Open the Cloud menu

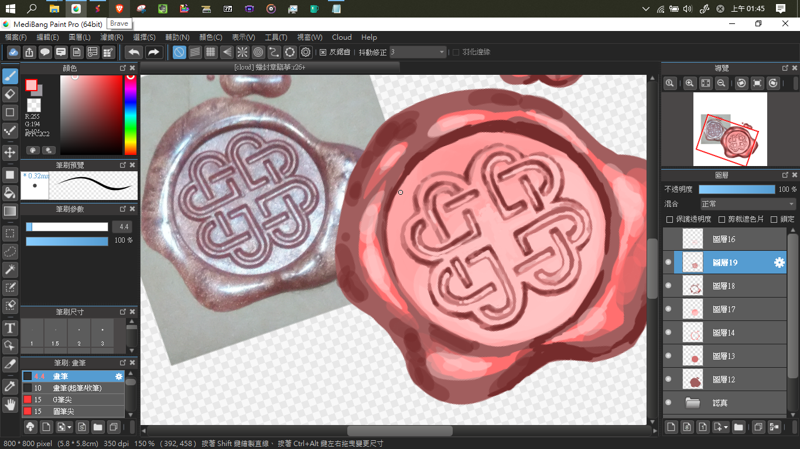coord(342,37)
